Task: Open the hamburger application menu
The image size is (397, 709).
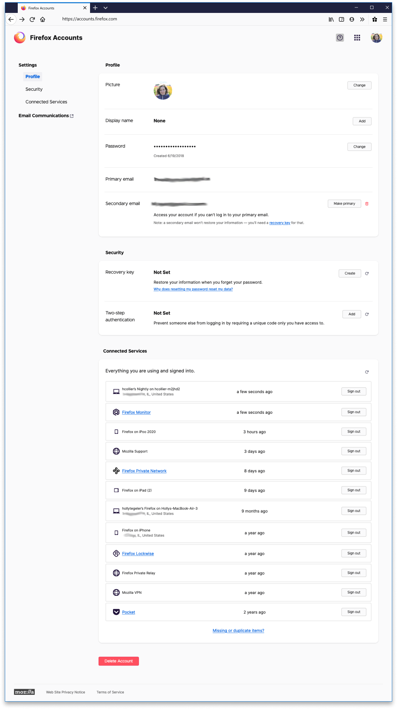Action: (385, 19)
